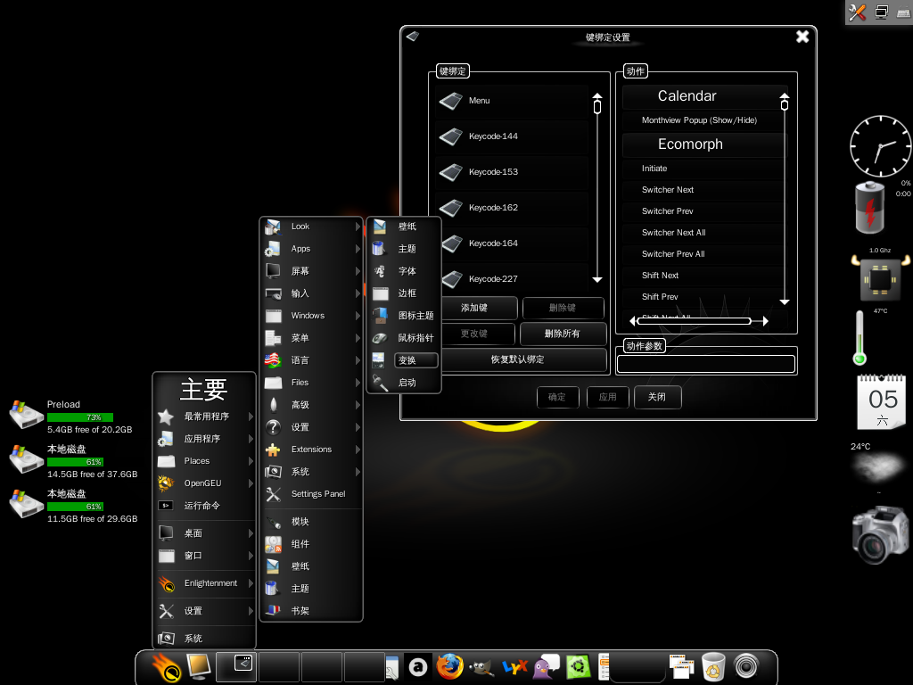The image size is (913, 685).
Task: Expand 最常用程序 in main menu
Action: [x=204, y=416]
